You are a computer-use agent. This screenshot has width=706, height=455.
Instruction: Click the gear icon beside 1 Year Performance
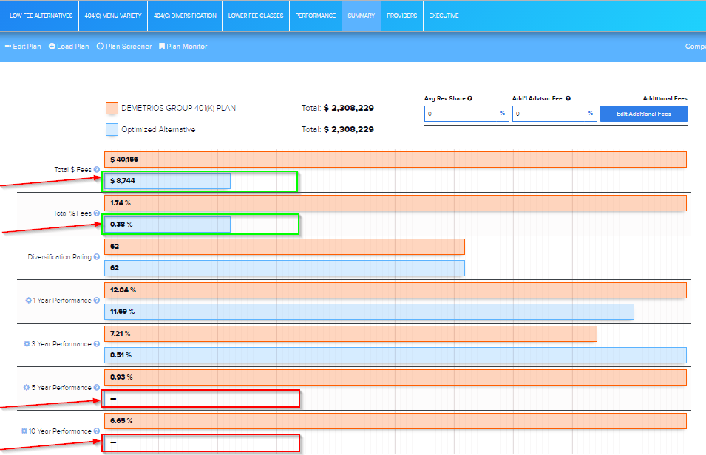pos(28,301)
